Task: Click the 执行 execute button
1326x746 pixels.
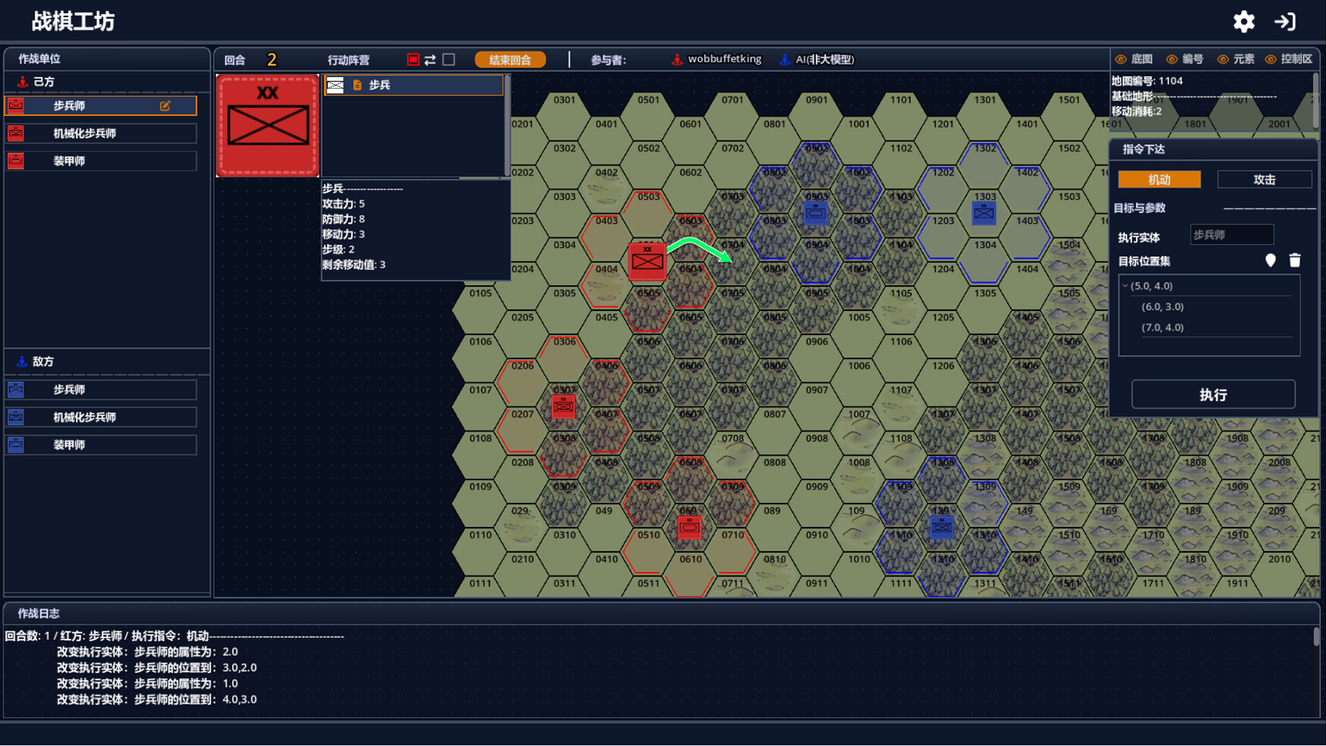Action: pyautogui.click(x=1213, y=394)
